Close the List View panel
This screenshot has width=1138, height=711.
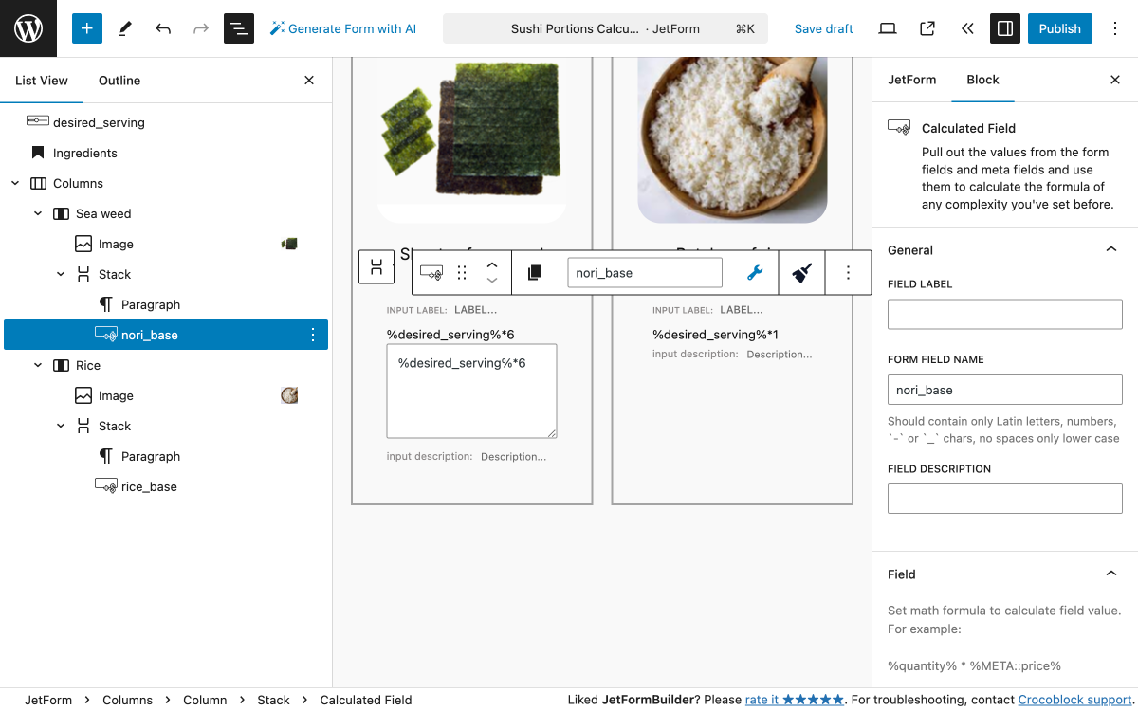309,81
